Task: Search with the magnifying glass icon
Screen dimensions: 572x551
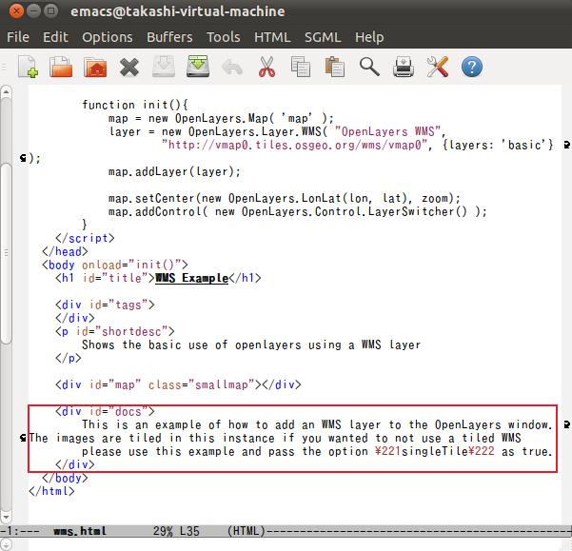Action: point(369,67)
